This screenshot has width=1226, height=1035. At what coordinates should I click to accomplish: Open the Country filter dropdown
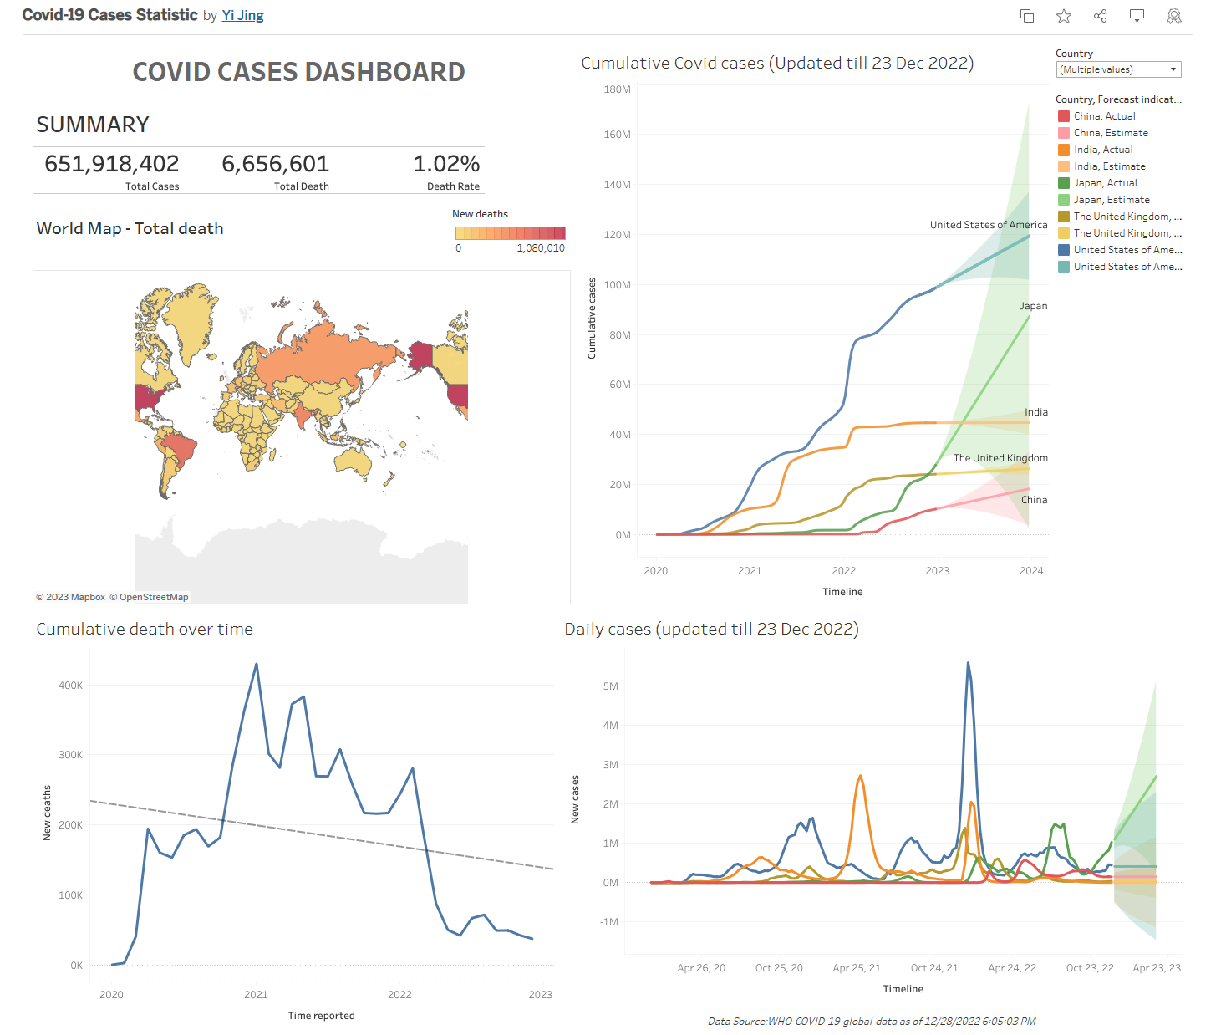[x=1173, y=69]
